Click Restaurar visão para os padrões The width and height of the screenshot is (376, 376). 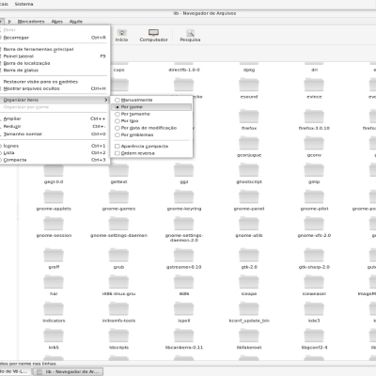tap(54, 82)
